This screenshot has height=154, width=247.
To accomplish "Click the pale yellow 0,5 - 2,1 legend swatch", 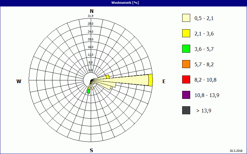I will [186, 18].
